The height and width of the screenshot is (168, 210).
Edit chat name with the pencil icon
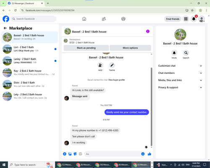pos(112,65)
